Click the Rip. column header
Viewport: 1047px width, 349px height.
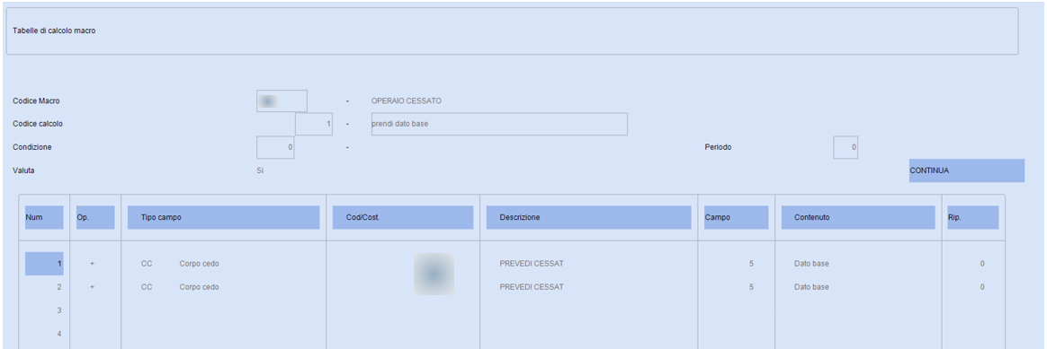[x=973, y=218]
